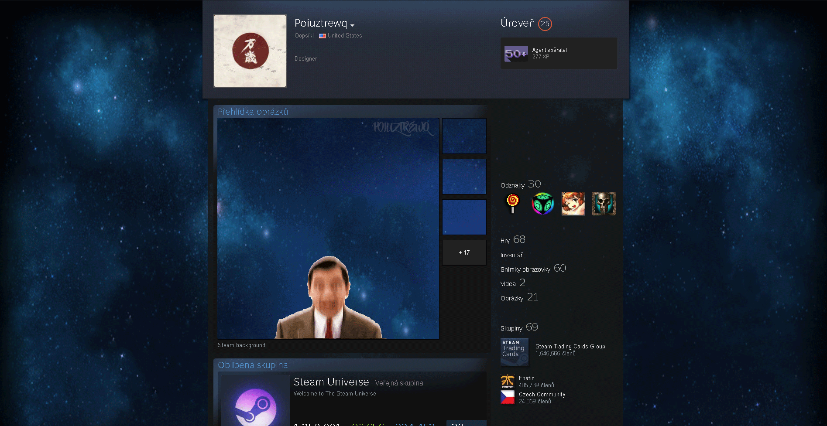Click the lollipop badge icon
Image resolution: width=827 pixels, height=426 pixels.
(x=513, y=204)
